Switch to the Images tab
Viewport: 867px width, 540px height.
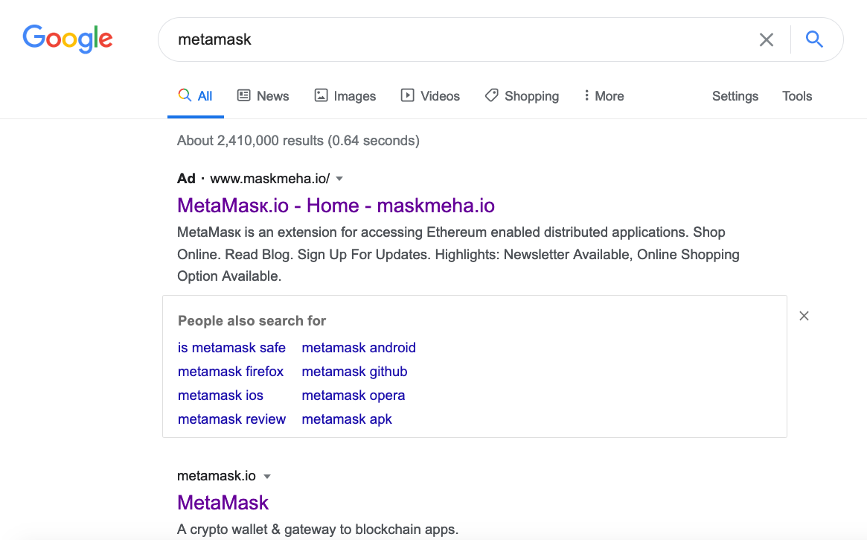click(x=345, y=96)
